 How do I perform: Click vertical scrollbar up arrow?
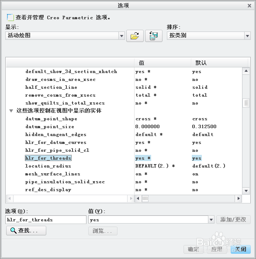(x=246, y=71)
